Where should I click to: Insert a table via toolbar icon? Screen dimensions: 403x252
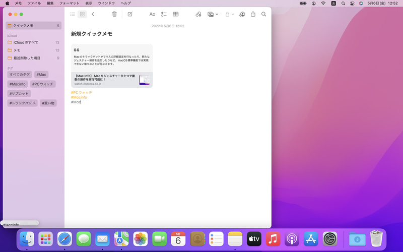coord(175,14)
